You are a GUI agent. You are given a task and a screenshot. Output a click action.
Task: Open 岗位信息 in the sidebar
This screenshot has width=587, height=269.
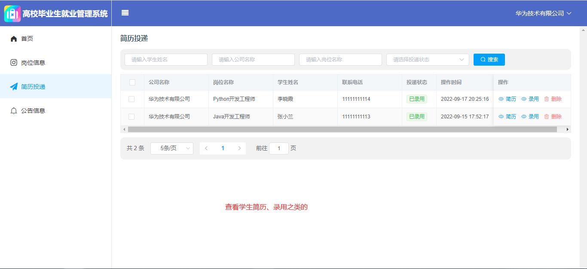click(x=33, y=63)
